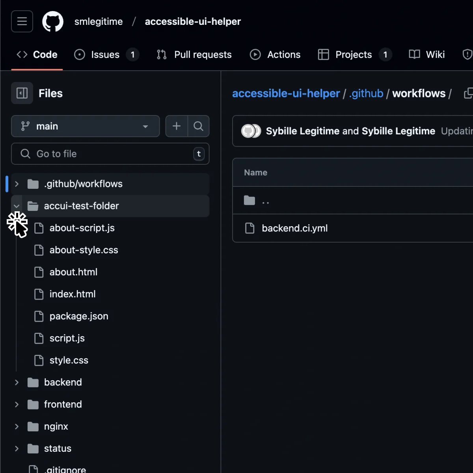This screenshot has width=473, height=473.
Task: Click the folder icon of the '..' row
Action: tap(250, 201)
